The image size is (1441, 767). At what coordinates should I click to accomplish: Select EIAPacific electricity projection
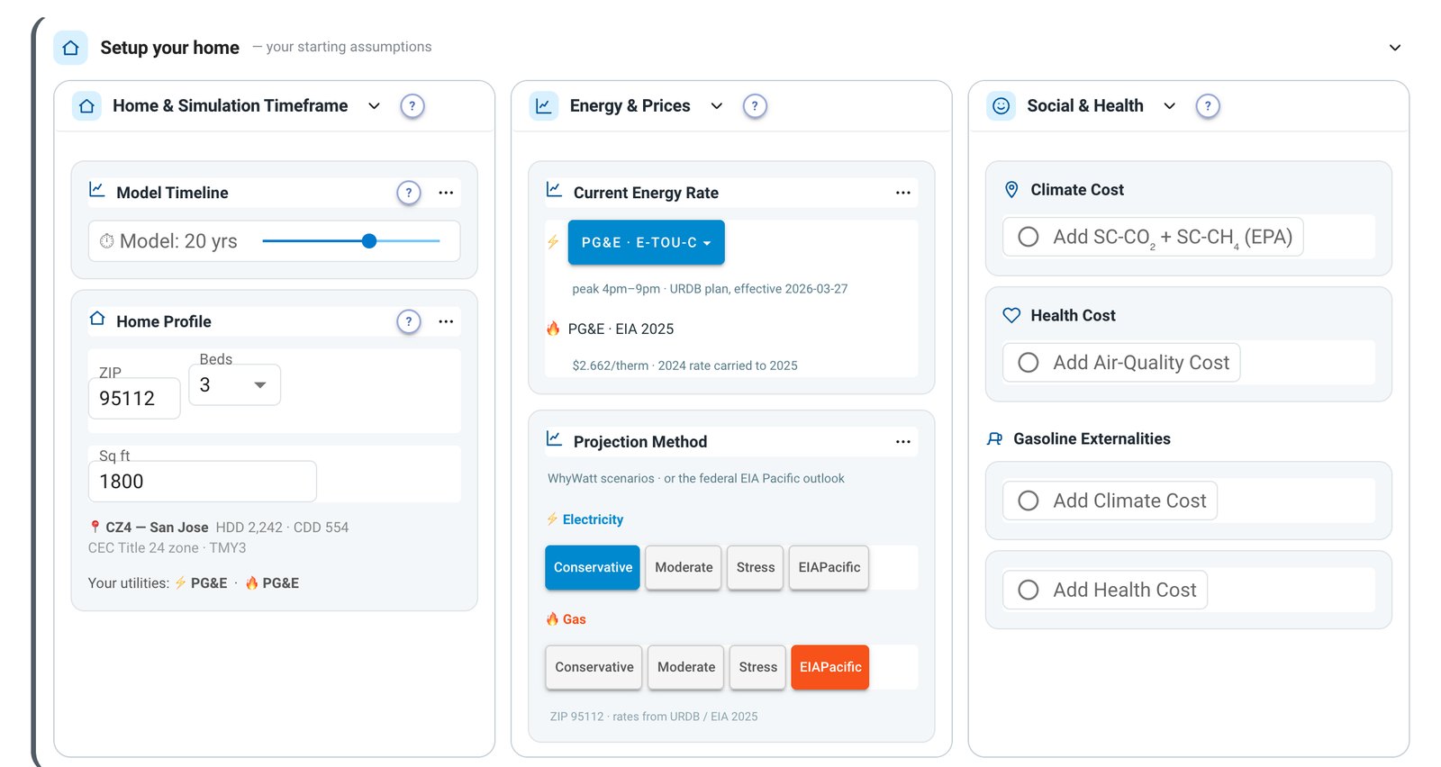829,568
